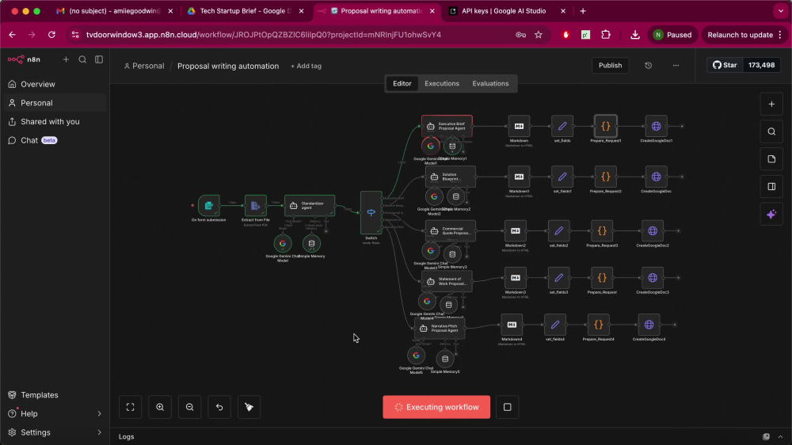Pop out the logs panel icon

[x=766, y=437]
